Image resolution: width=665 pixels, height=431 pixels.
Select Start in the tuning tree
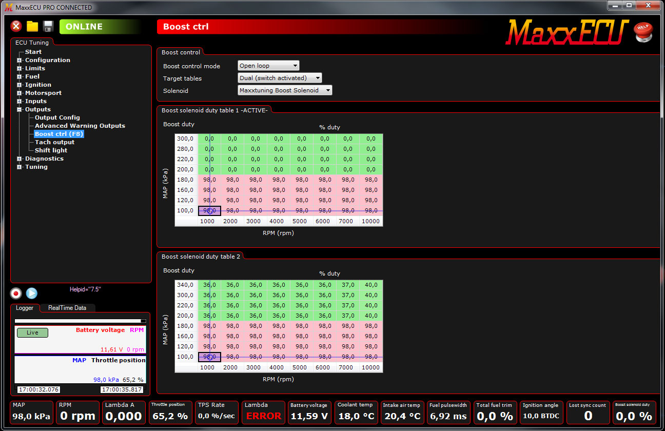coord(33,52)
